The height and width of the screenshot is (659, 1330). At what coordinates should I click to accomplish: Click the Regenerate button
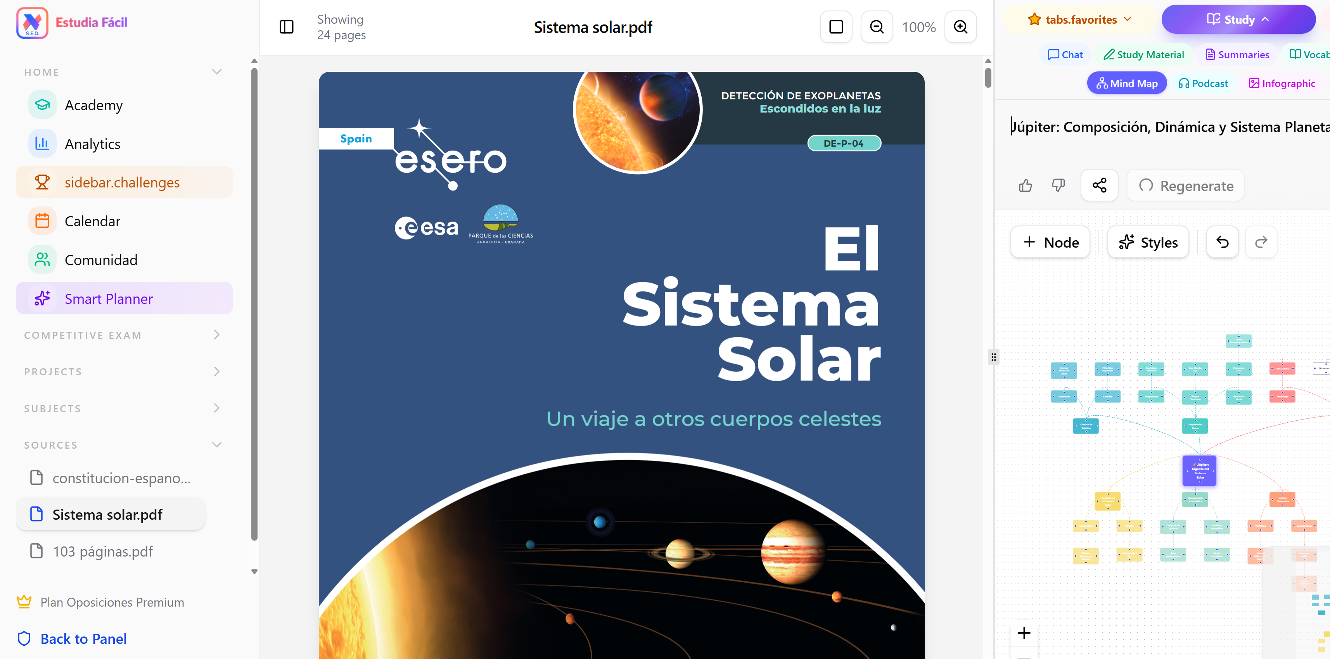tap(1185, 186)
